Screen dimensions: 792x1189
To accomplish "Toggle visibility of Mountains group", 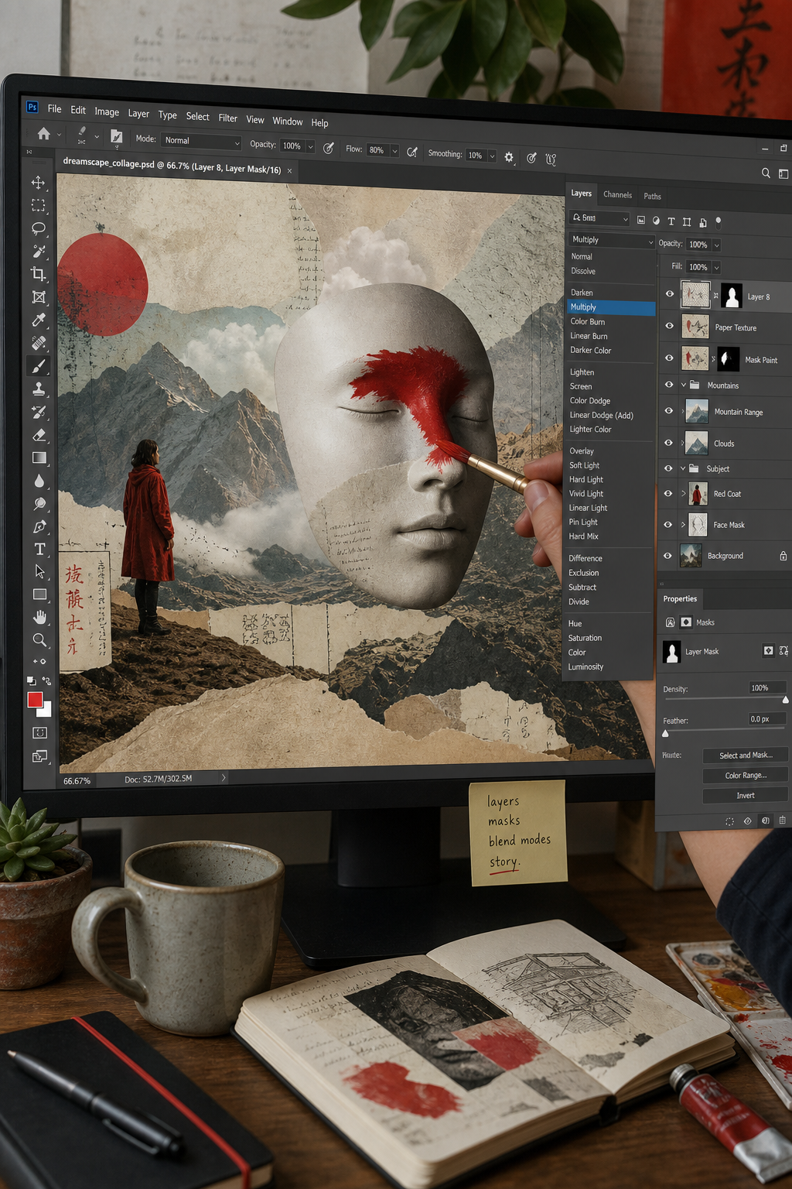I will point(669,384).
